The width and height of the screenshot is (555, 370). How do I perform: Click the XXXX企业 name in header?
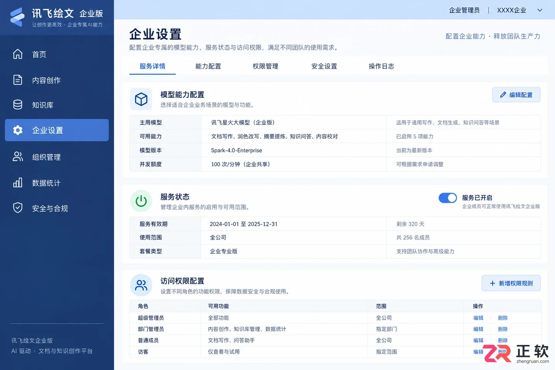pos(511,10)
